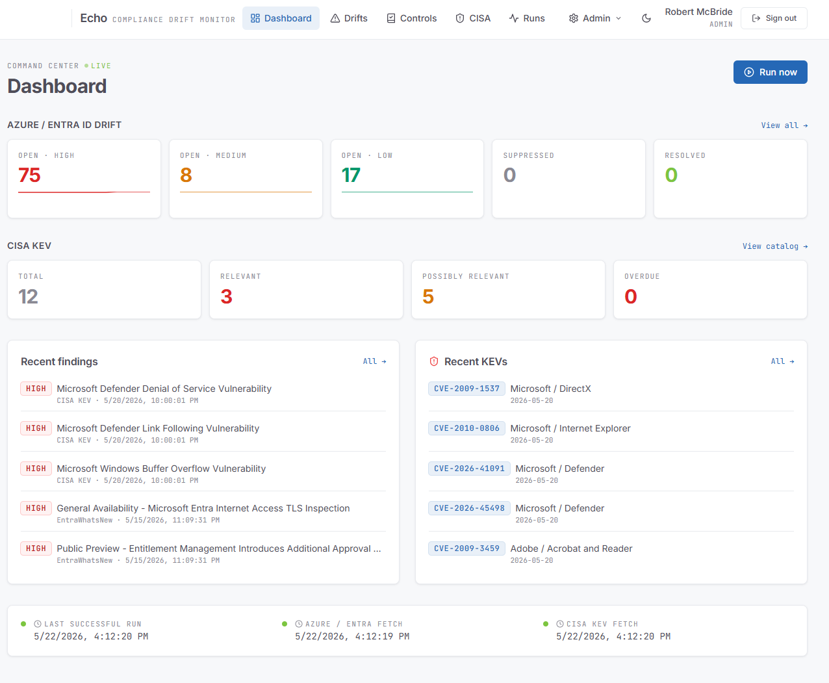Open Microsoft Windows Buffer Overflow Vulnerability
Screen dimensions: 829x683
[203, 474]
